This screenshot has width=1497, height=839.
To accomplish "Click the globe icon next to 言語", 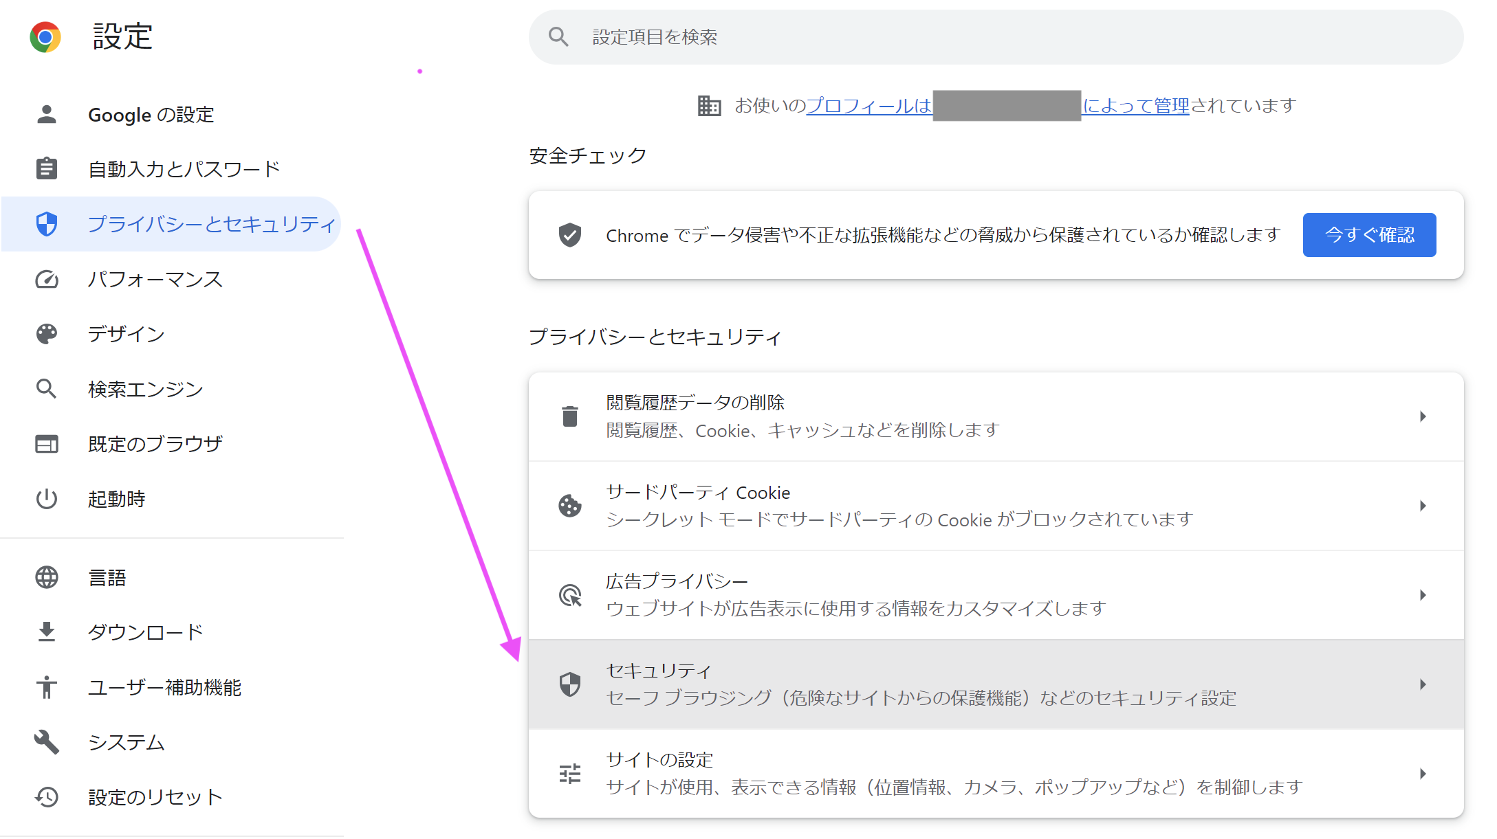I will pyautogui.click(x=47, y=577).
